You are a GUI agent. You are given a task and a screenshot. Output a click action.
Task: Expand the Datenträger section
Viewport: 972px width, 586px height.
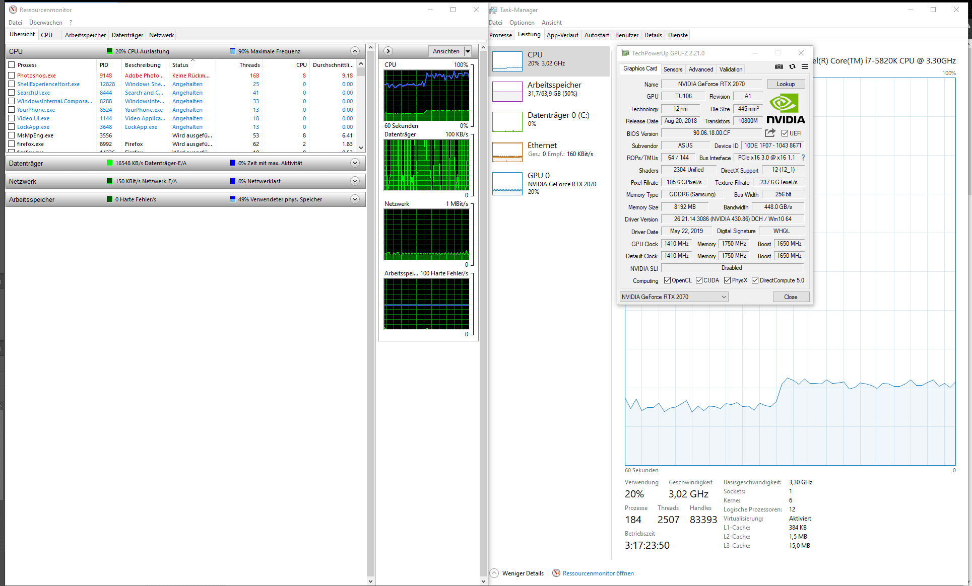[x=355, y=163]
